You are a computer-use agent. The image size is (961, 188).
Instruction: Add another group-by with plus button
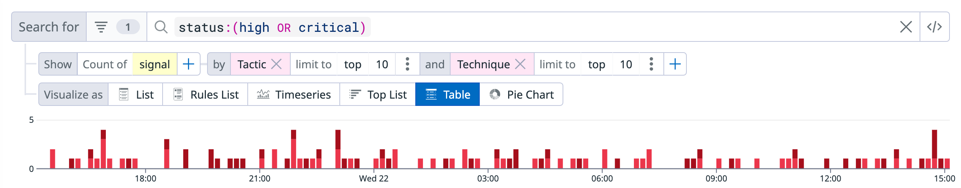click(x=675, y=64)
